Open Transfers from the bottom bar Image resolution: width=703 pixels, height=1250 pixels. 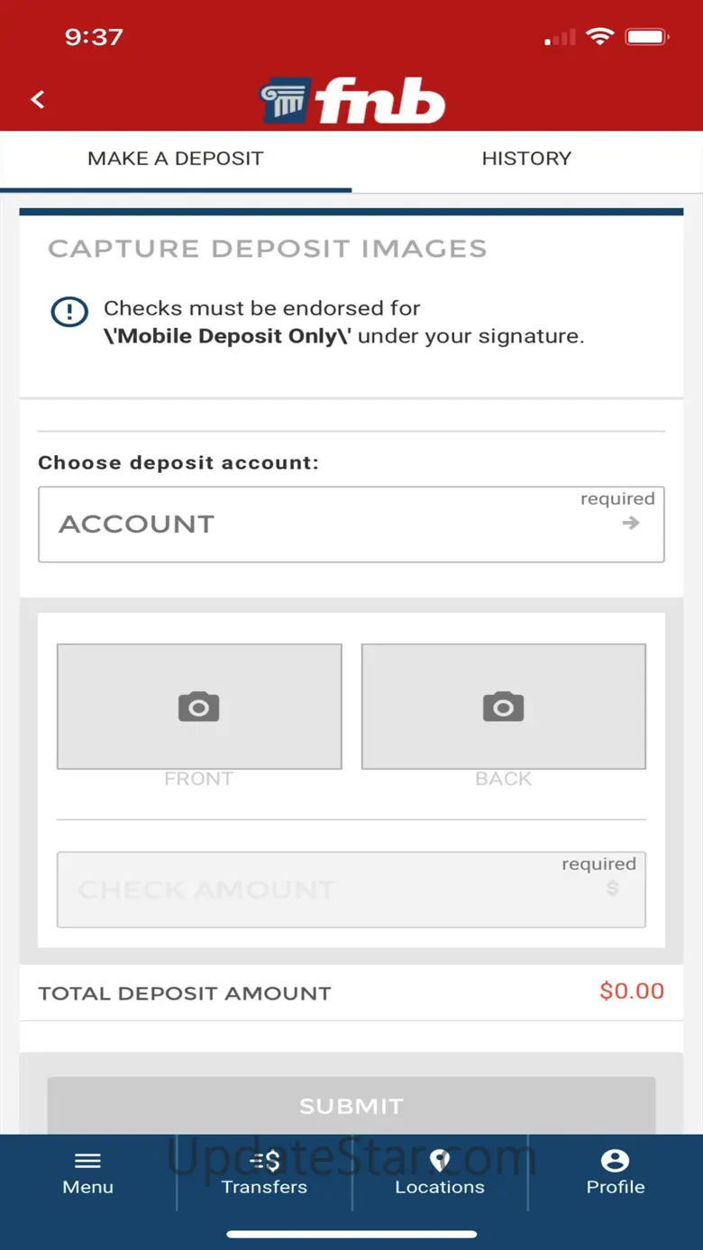click(264, 1160)
